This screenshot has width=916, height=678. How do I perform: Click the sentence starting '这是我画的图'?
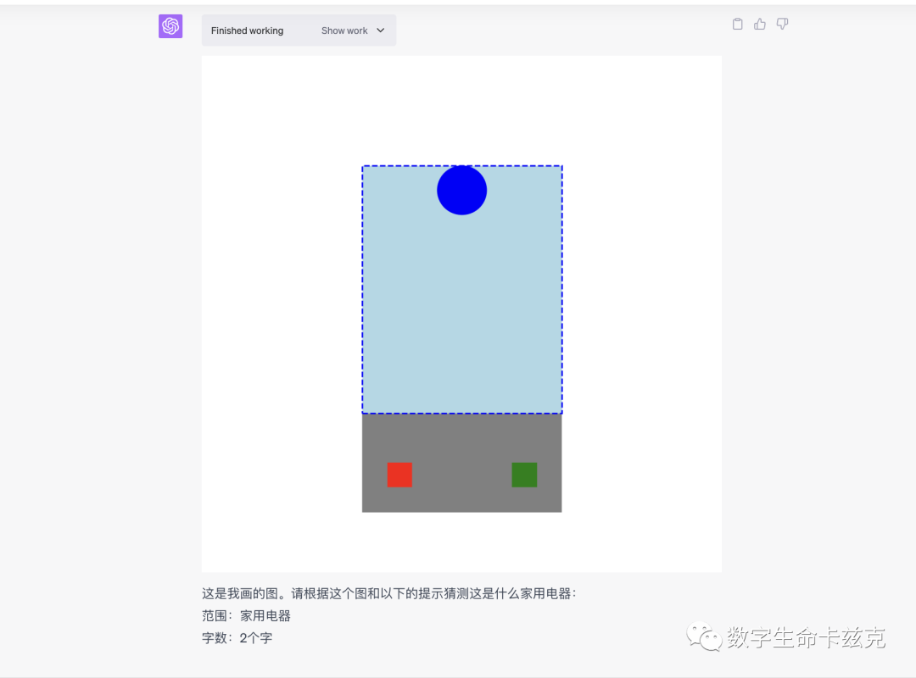point(389,593)
